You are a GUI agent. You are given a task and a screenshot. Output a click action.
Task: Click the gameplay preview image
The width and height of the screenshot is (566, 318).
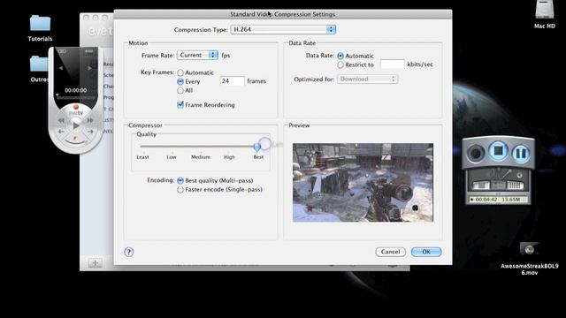pos(363,183)
